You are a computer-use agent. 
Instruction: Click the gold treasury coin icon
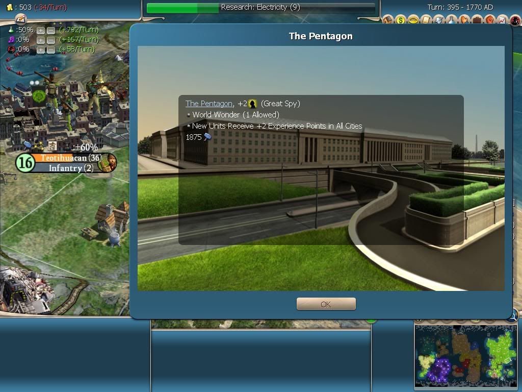tap(9, 7)
